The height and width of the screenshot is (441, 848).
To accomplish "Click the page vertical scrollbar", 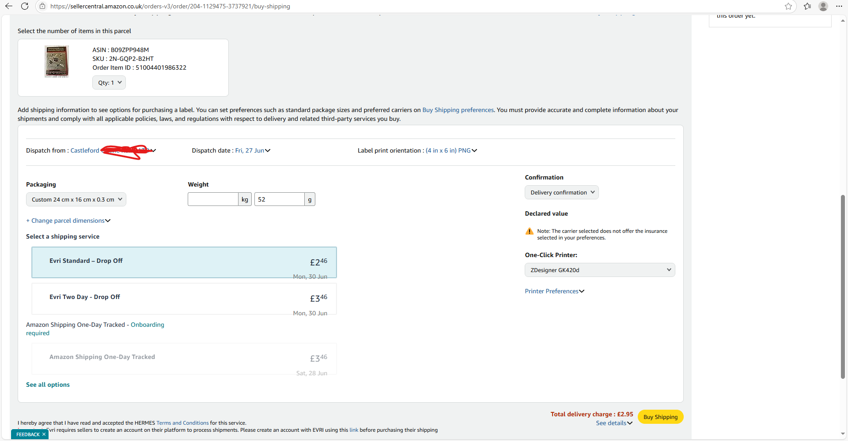I will point(843,287).
